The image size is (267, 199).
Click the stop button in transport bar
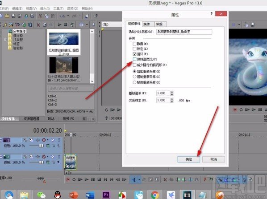tap(99, 179)
